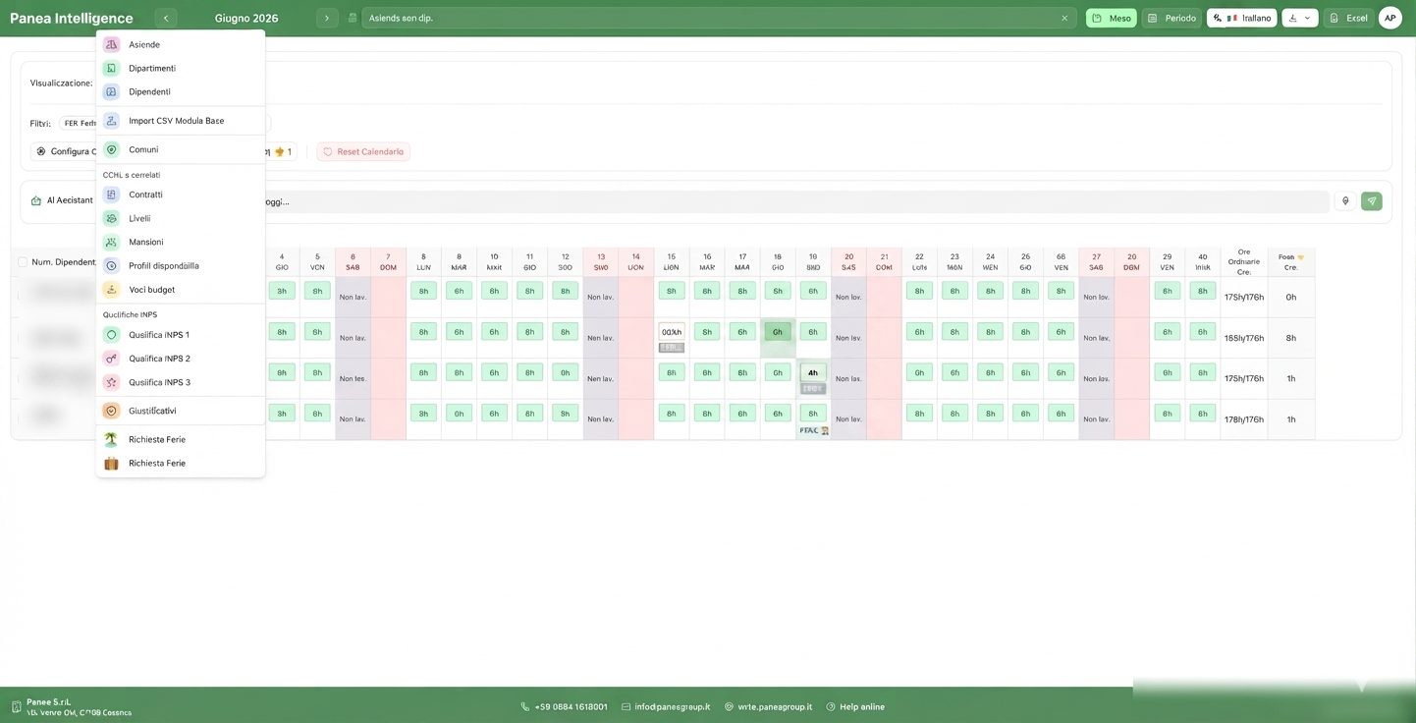Click the Panea S.r.l. company icon in the footer
This screenshot has height=723, width=1416.
coord(16,706)
